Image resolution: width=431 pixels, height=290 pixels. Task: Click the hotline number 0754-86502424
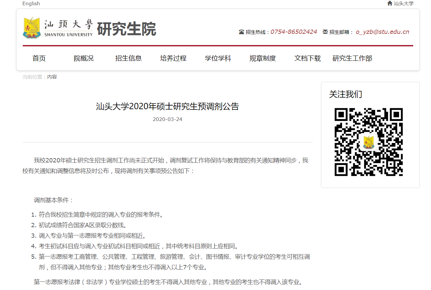coord(294,32)
